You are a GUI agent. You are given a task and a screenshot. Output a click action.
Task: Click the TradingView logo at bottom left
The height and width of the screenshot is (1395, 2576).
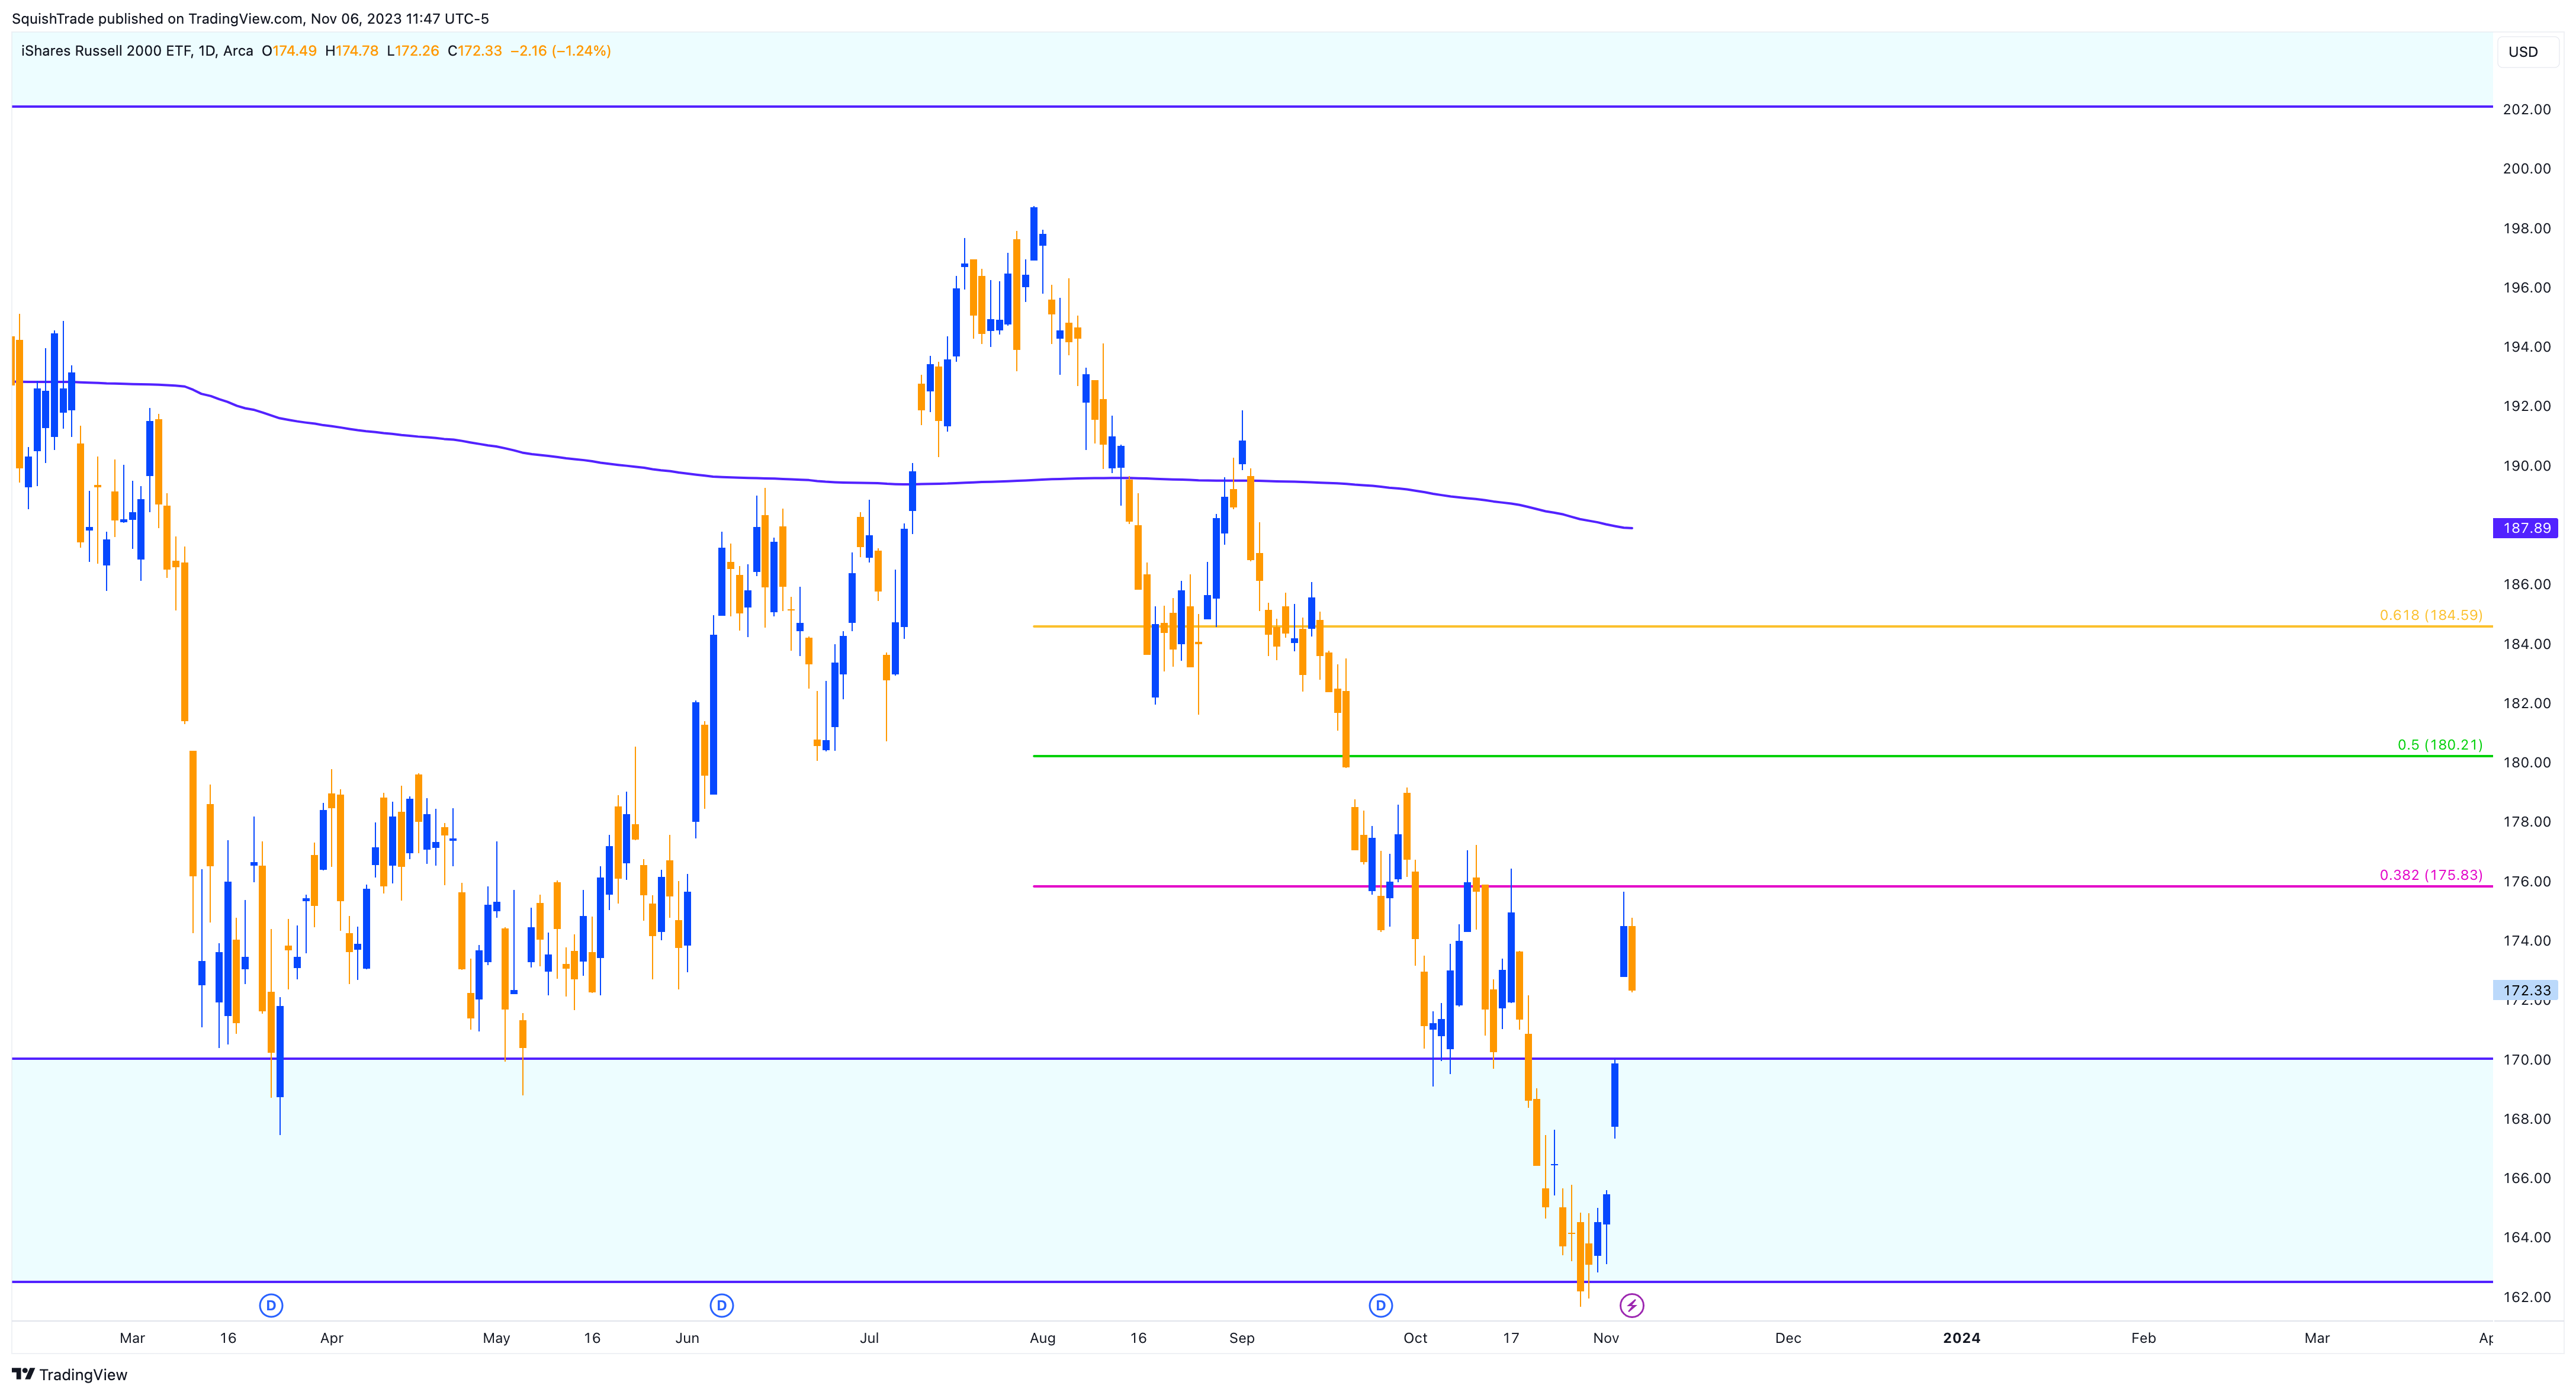pyautogui.click(x=70, y=1374)
